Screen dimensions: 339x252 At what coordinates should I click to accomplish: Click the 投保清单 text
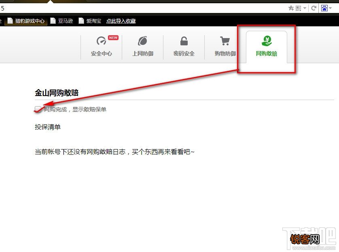click(x=48, y=127)
